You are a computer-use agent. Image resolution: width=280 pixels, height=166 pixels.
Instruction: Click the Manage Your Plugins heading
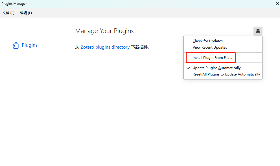point(104,31)
